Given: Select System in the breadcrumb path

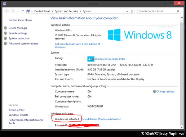Looking at the screenshot, I should tap(87, 11).
